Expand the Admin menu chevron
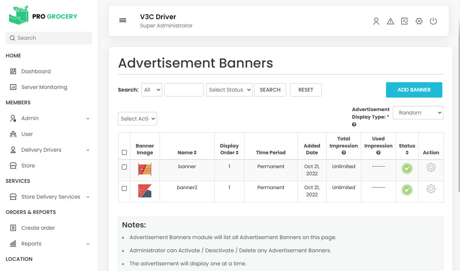This screenshot has height=271, width=460. [x=88, y=119]
